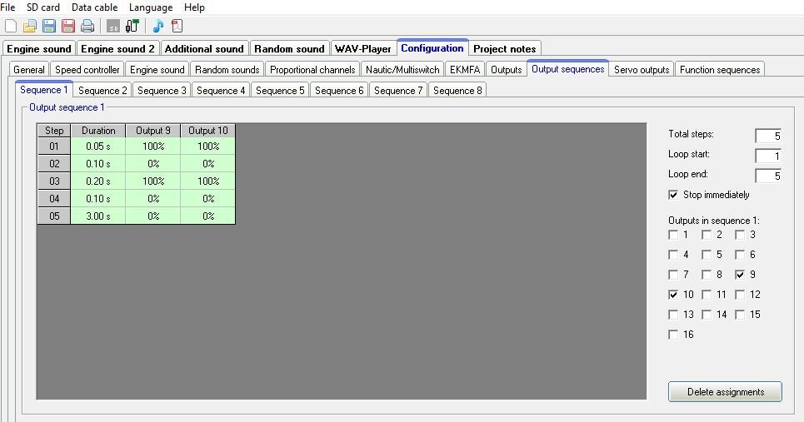Open the SD card menu
Image resolution: width=804 pixels, height=422 pixels.
coord(43,7)
